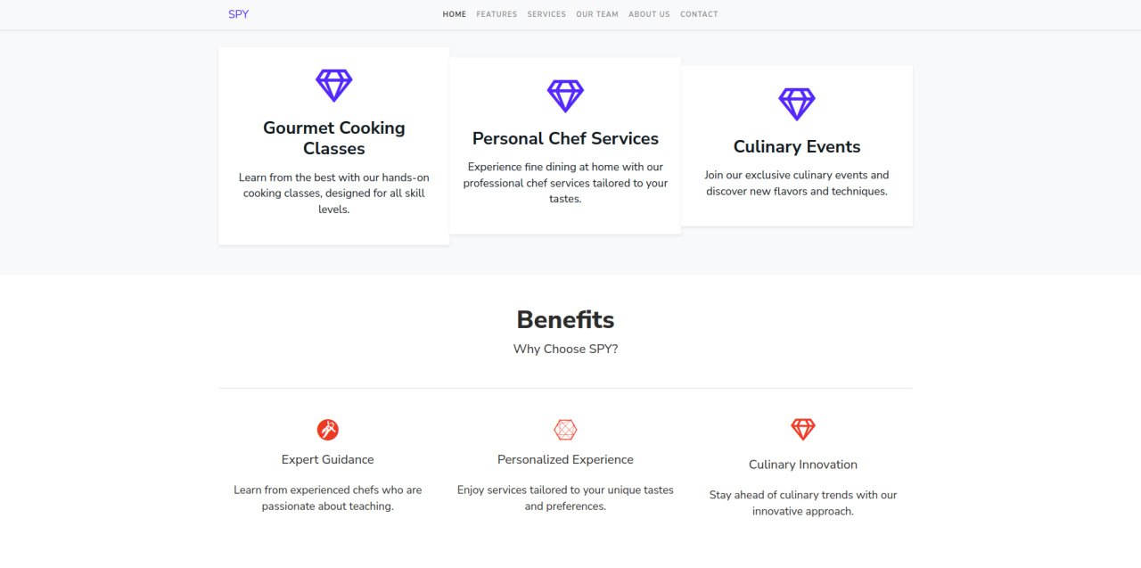Open the Features nav link

click(497, 14)
